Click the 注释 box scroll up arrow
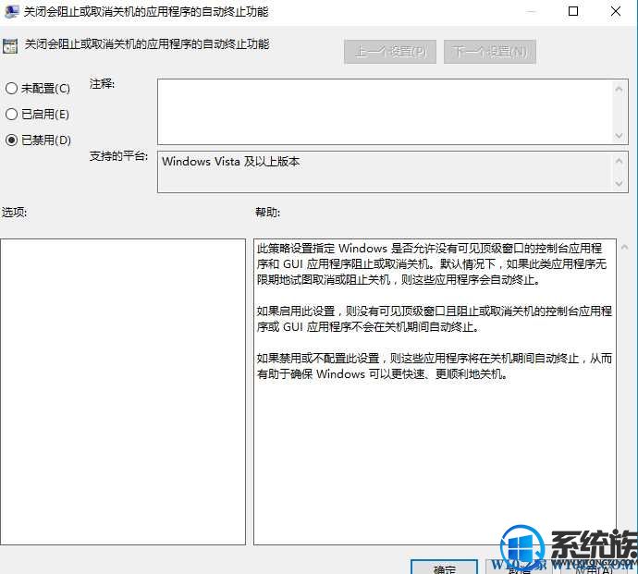This screenshot has height=574, width=638. [x=619, y=89]
